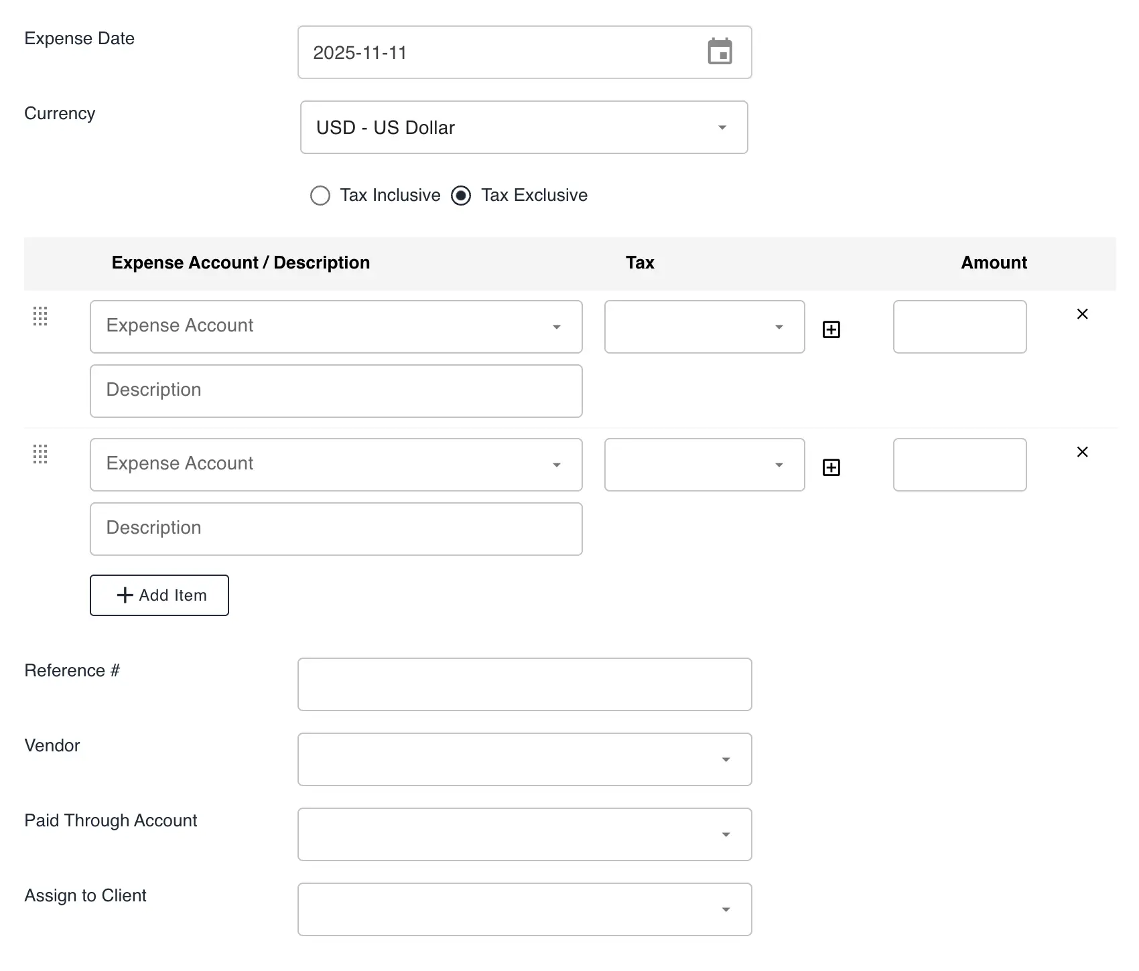1139x971 pixels.
Task: Expand the Tax dropdown in the first row
Action: click(778, 327)
